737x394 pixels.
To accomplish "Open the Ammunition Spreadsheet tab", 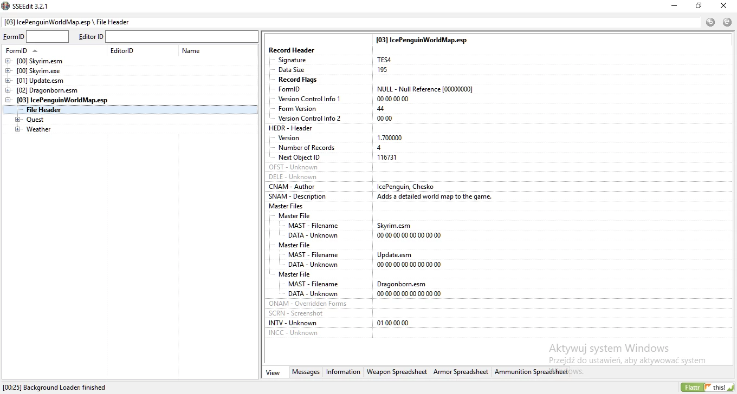I will 531,372.
